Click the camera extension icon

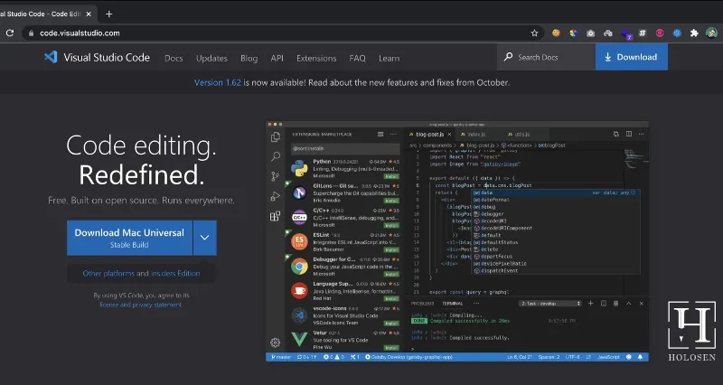tap(591, 33)
